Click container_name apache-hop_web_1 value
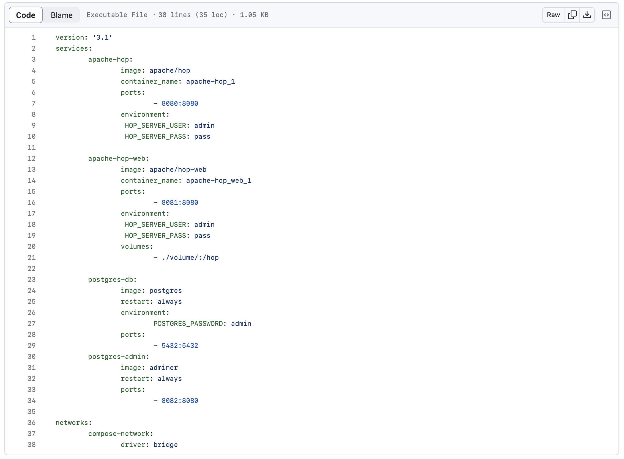This screenshot has width=624, height=459. pyautogui.click(x=219, y=180)
